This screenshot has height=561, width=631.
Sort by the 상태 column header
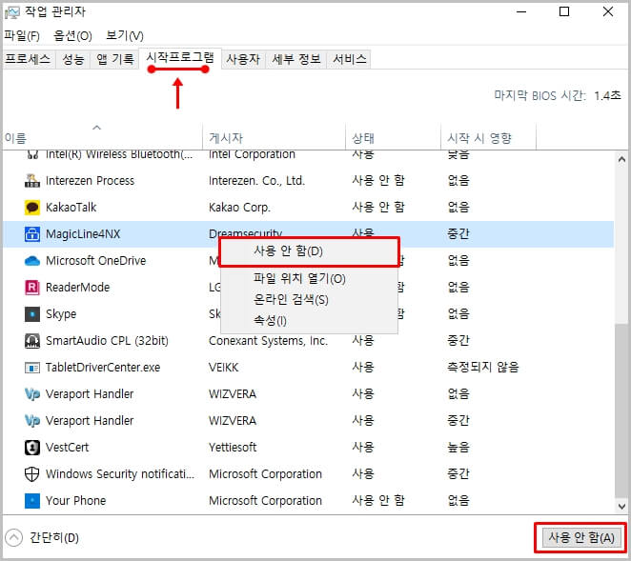click(x=393, y=136)
